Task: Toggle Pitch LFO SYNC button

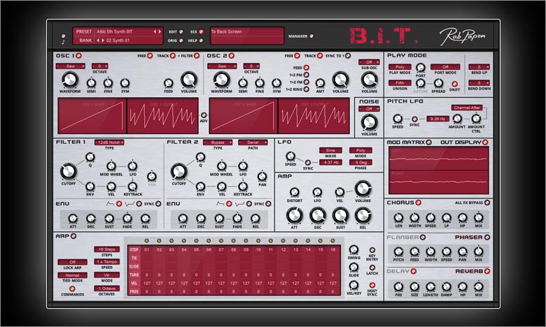Action: pos(414,119)
